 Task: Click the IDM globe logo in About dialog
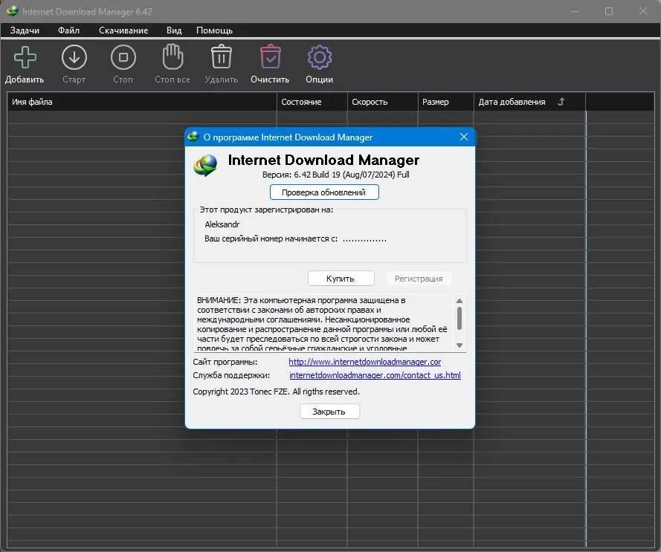pyautogui.click(x=205, y=165)
